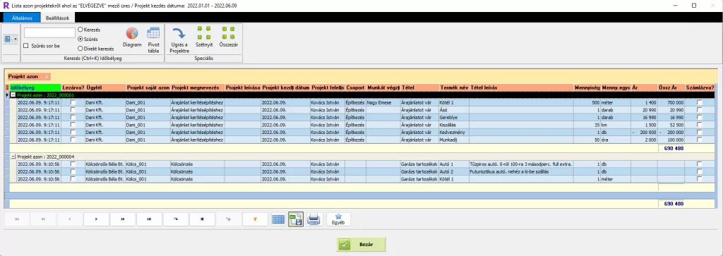The image size is (723, 256).
Task: Select the Szűrés radio button
Action: (x=80, y=39)
